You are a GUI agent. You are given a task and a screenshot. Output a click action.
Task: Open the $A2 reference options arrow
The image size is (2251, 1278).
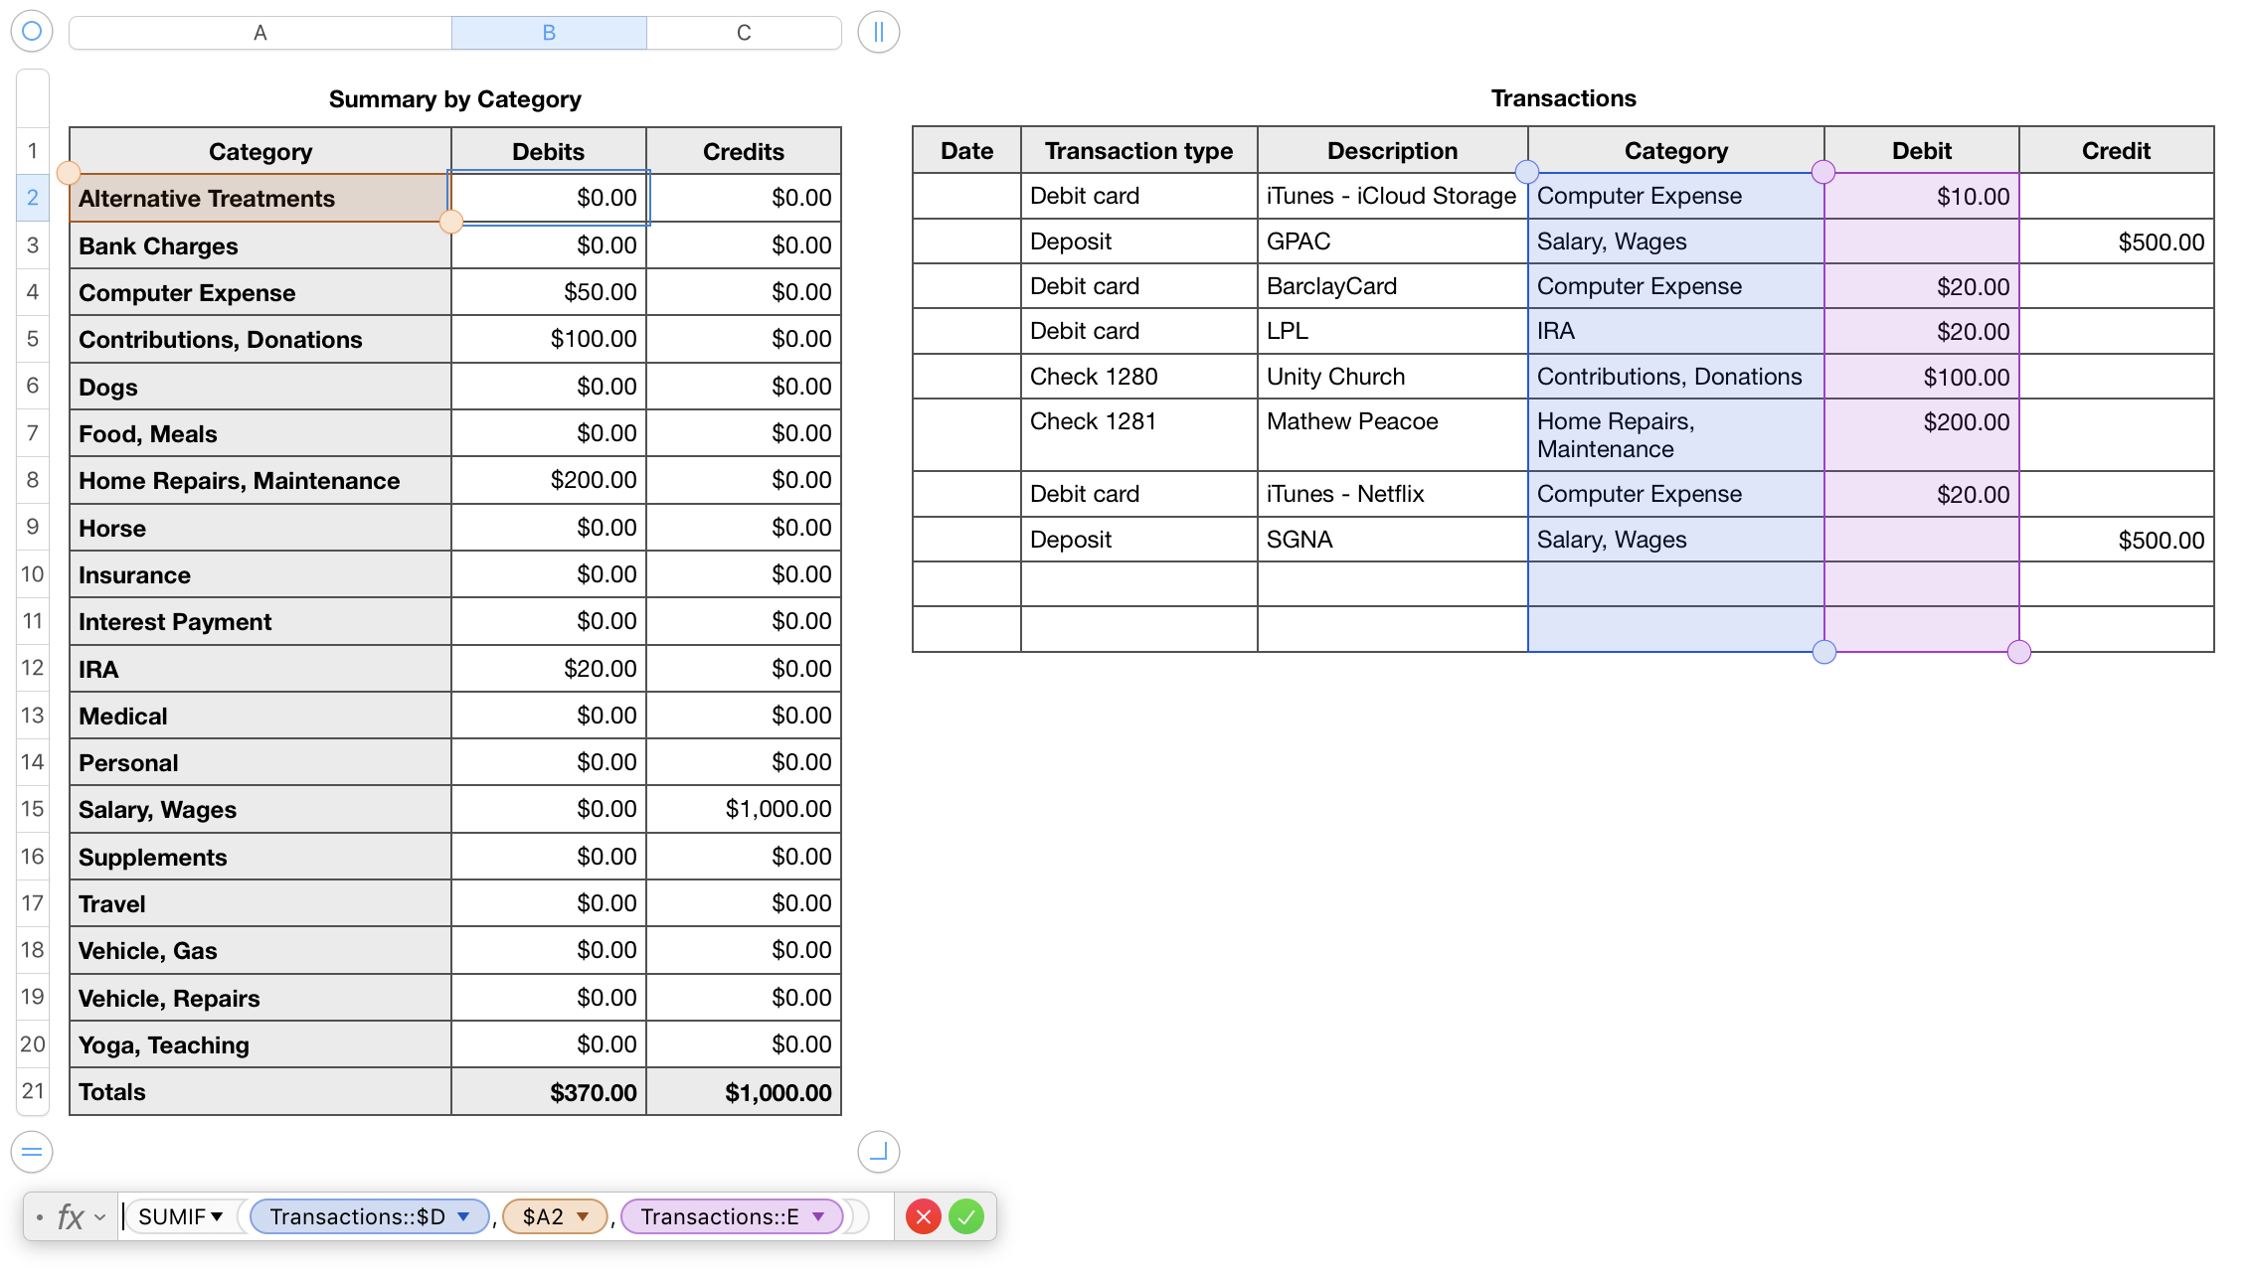click(x=583, y=1216)
